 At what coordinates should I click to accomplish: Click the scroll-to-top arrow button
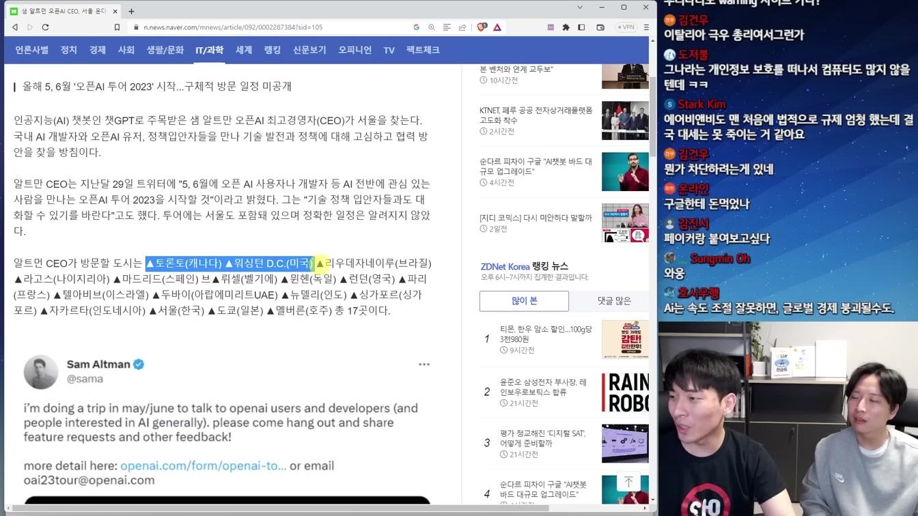tap(628, 482)
